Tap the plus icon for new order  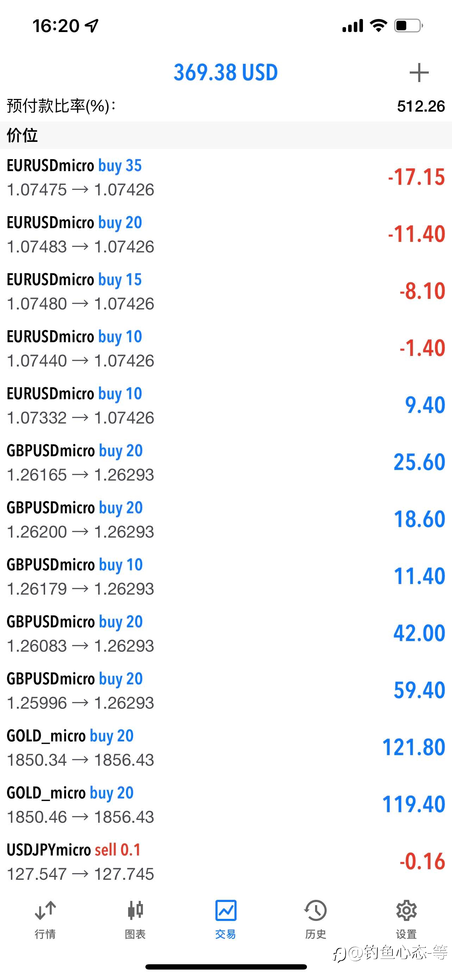[x=419, y=73]
